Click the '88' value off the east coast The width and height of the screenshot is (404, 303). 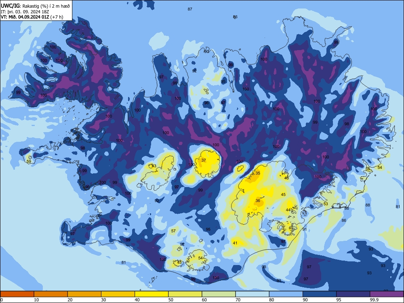click(x=368, y=205)
